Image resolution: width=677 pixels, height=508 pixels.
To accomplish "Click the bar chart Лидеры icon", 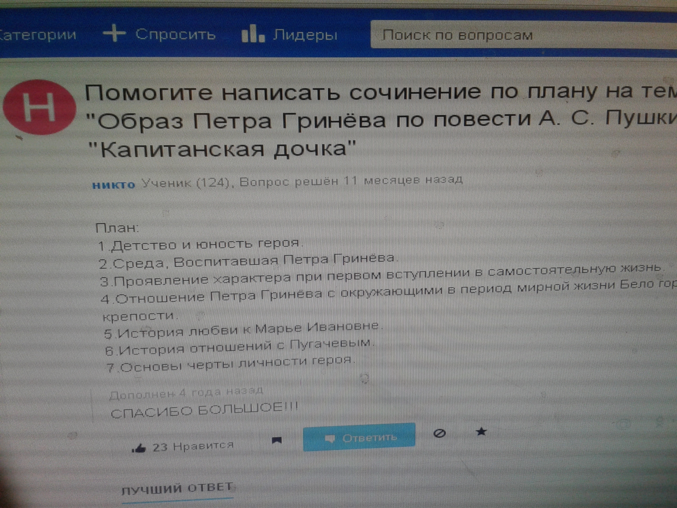I will point(253,34).
